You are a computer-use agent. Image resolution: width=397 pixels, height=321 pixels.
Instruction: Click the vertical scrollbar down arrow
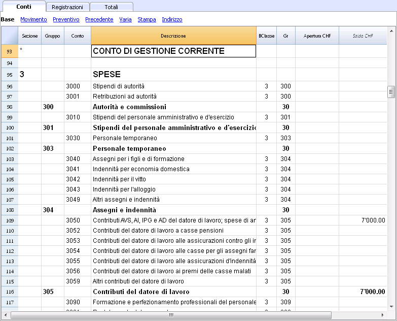[x=391, y=306]
